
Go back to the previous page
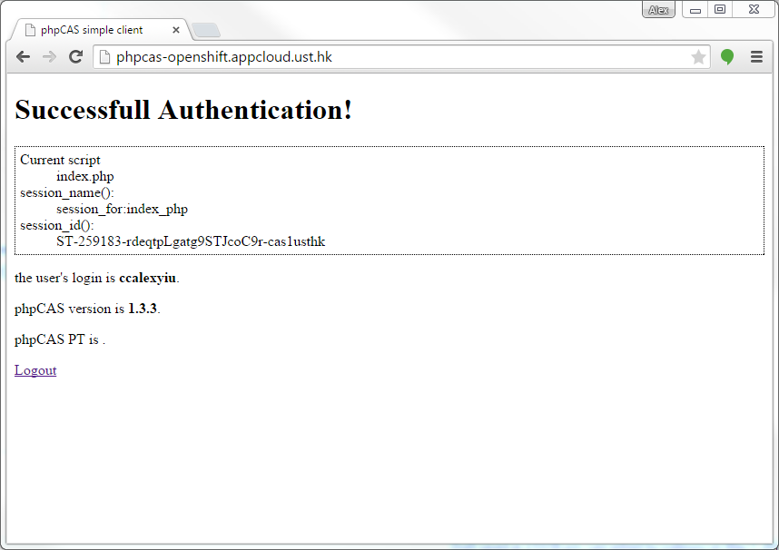[x=24, y=57]
